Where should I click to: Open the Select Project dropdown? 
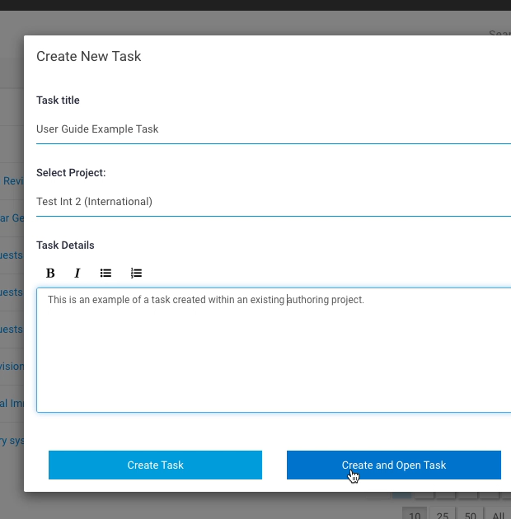(x=274, y=202)
